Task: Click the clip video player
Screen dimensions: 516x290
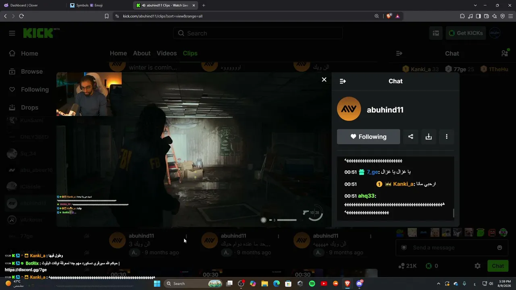Action: point(193,149)
